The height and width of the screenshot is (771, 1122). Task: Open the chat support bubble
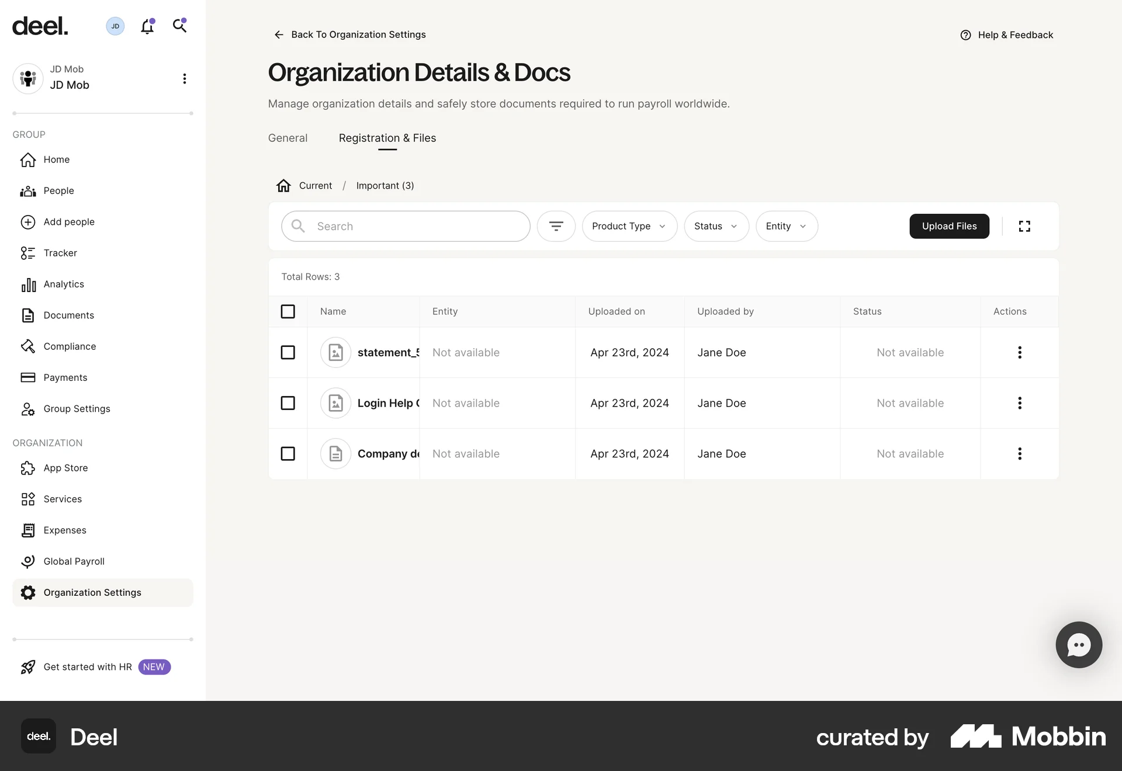click(x=1078, y=644)
